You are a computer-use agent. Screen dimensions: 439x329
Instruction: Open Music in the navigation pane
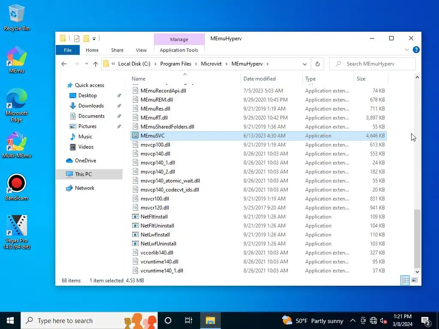tap(85, 137)
